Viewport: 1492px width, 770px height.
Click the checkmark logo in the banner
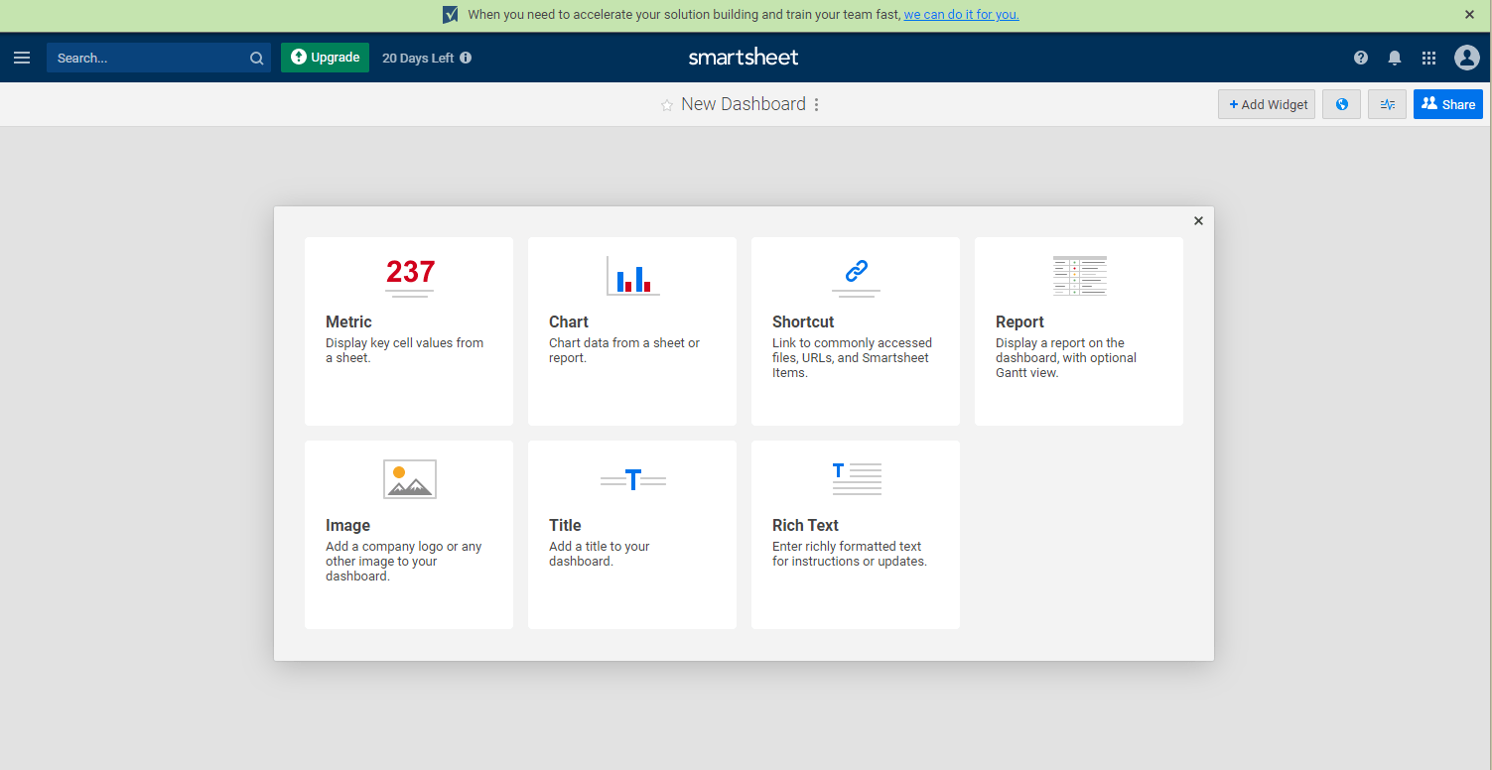click(451, 15)
